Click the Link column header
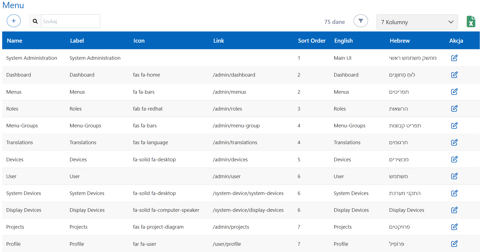The width and height of the screenshot is (482, 252). [218, 41]
